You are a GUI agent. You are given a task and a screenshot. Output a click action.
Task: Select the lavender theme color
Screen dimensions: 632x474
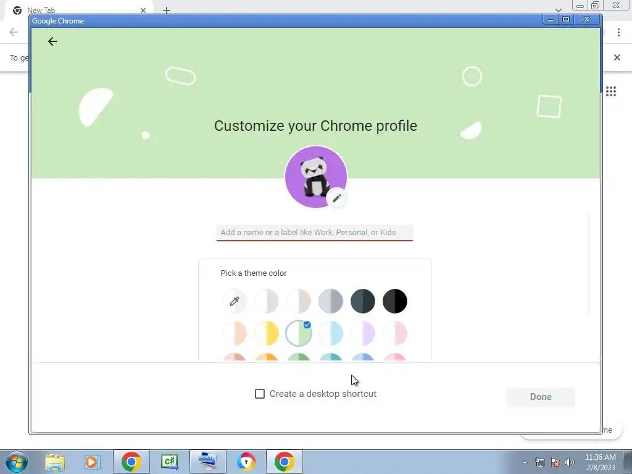[x=363, y=333]
